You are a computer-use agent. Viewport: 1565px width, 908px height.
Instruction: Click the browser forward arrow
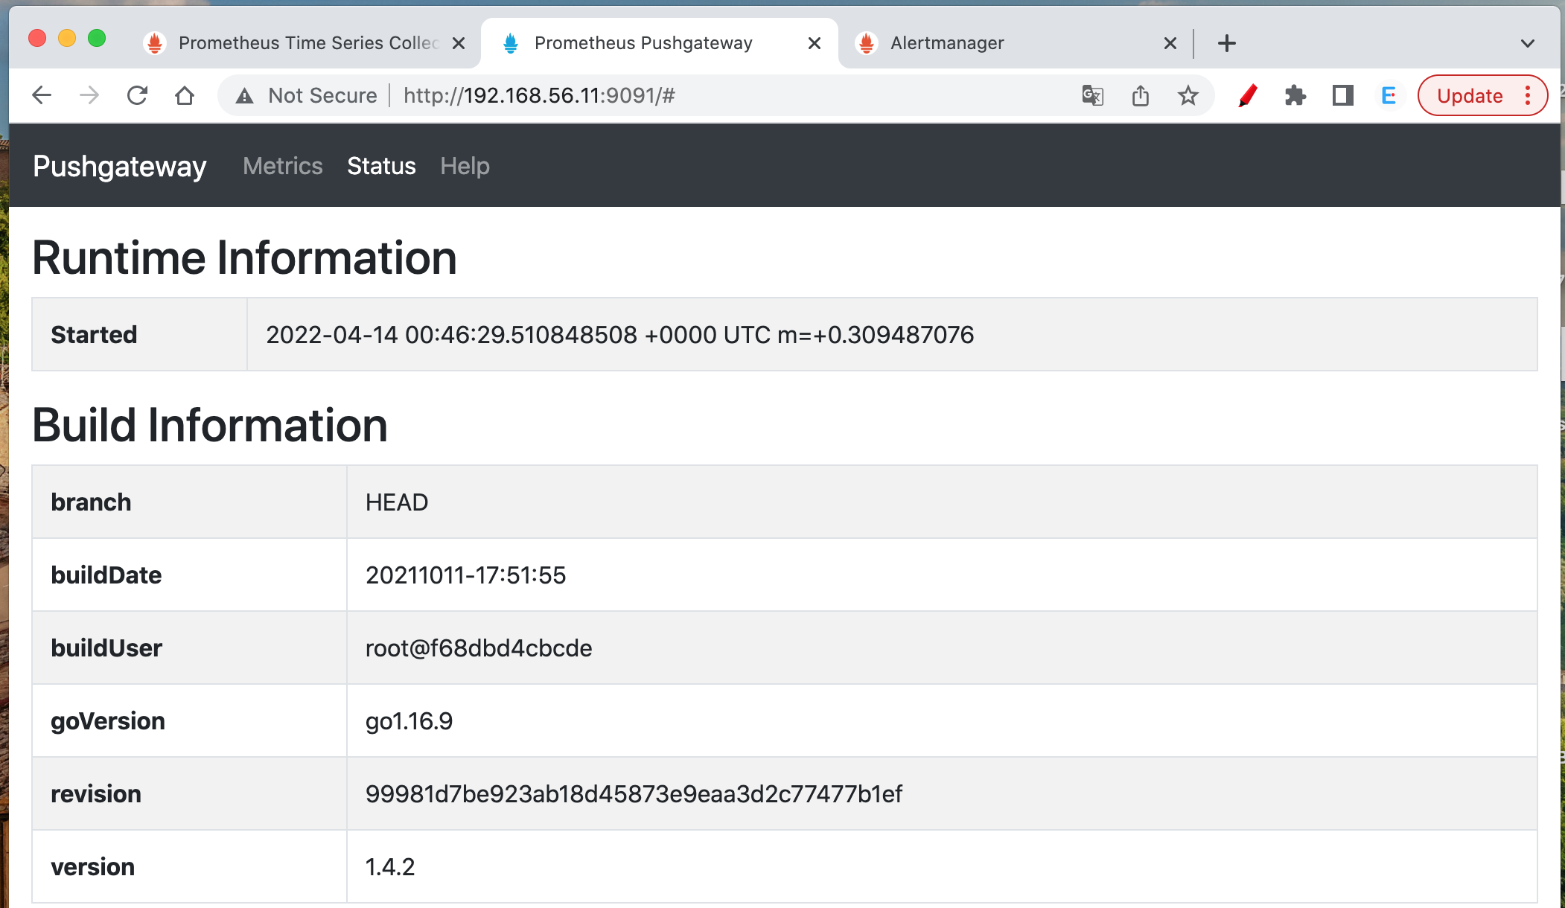89,95
